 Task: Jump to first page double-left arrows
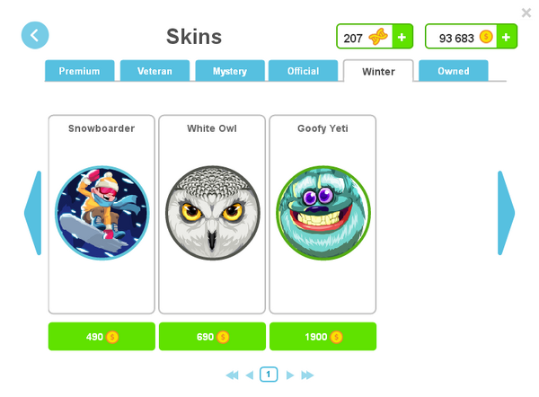click(233, 375)
